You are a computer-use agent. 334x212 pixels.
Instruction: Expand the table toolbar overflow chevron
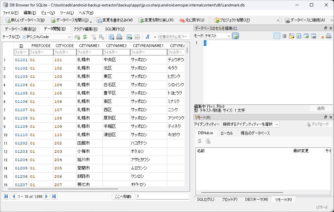point(155,37)
